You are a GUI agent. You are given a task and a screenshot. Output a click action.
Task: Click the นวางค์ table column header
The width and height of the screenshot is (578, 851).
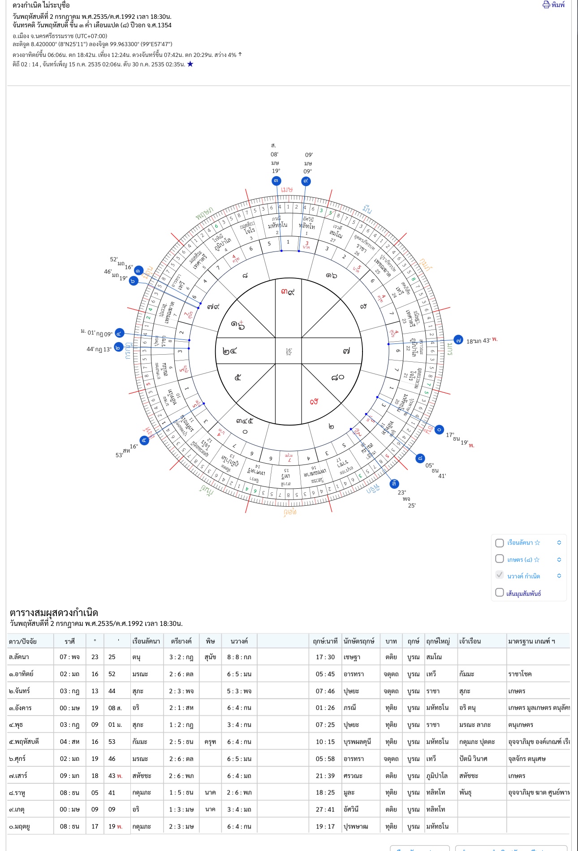point(239,641)
